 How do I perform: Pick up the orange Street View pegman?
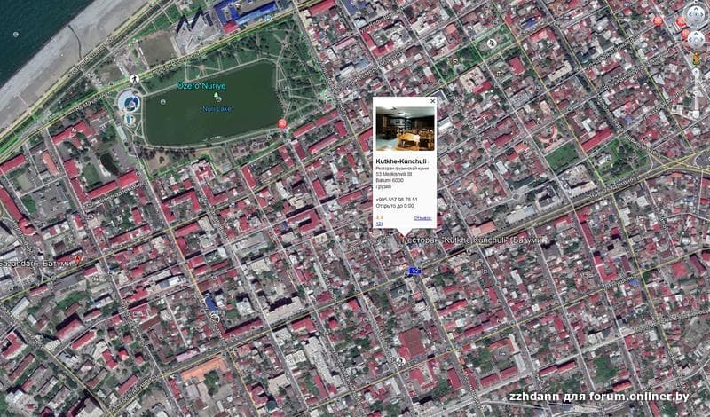tap(697, 59)
